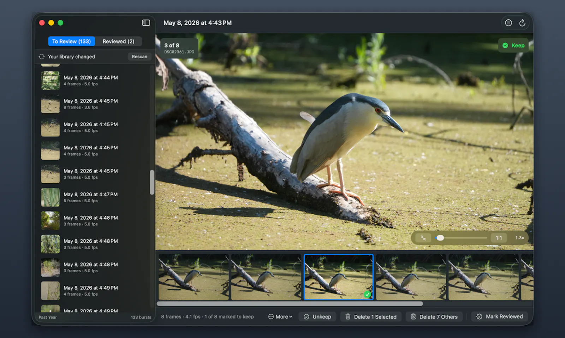The width and height of the screenshot is (565, 338).
Task: Click Delete 7 Others
Action: tap(435, 317)
